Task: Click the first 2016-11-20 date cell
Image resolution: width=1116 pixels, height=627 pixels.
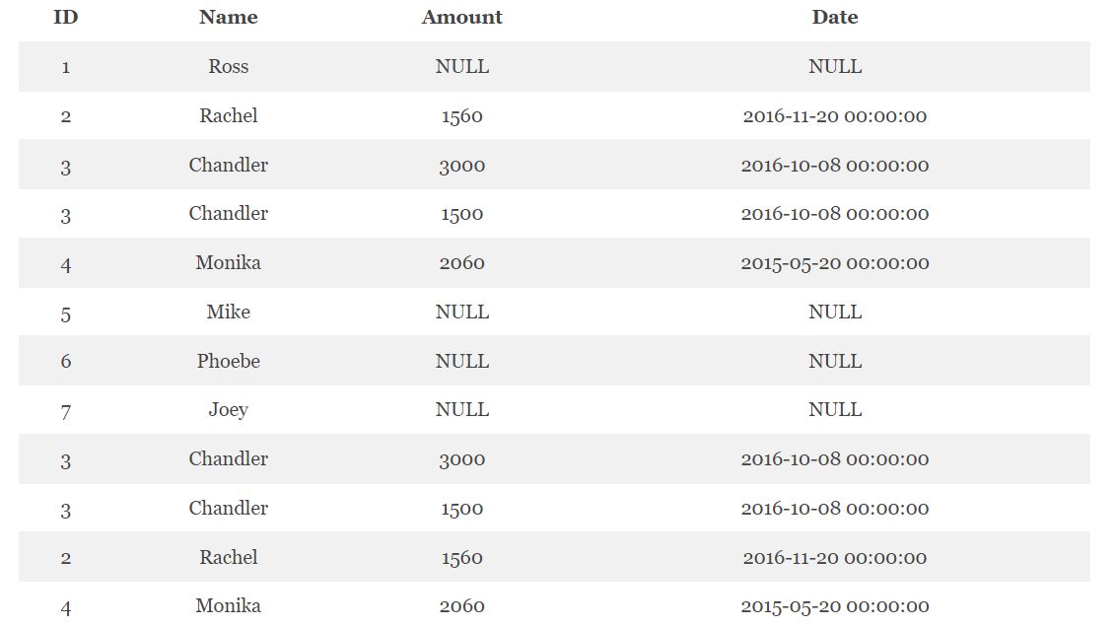Action: click(x=835, y=116)
